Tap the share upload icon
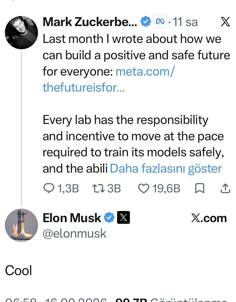The width and height of the screenshot is (236, 302). pyautogui.click(x=225, y=188)
